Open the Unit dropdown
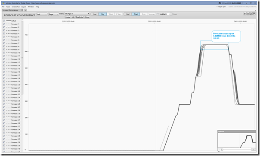The image size is (260, 156). [x=42, y=14]
